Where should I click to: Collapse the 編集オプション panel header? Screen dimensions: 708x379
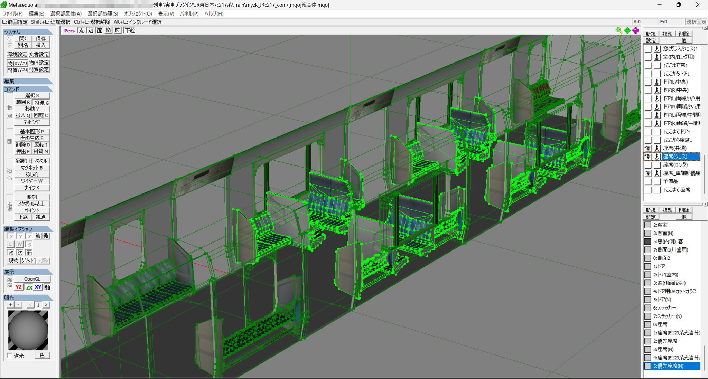coord(28,229)
